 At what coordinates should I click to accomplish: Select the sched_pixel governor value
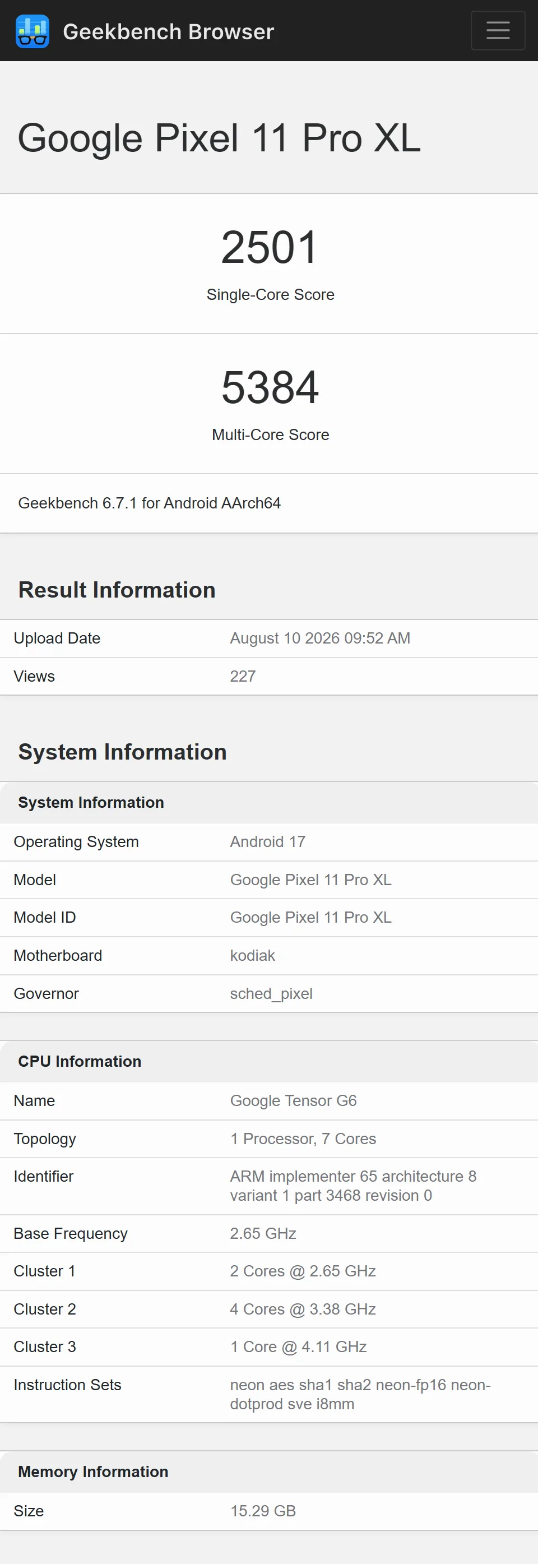[271, 994]
